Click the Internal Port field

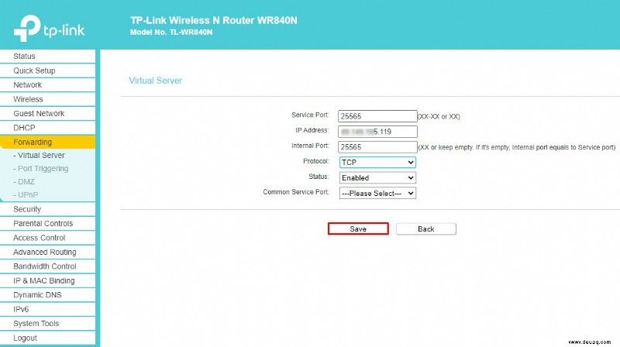pyautogui.click(x=377, y=147)
